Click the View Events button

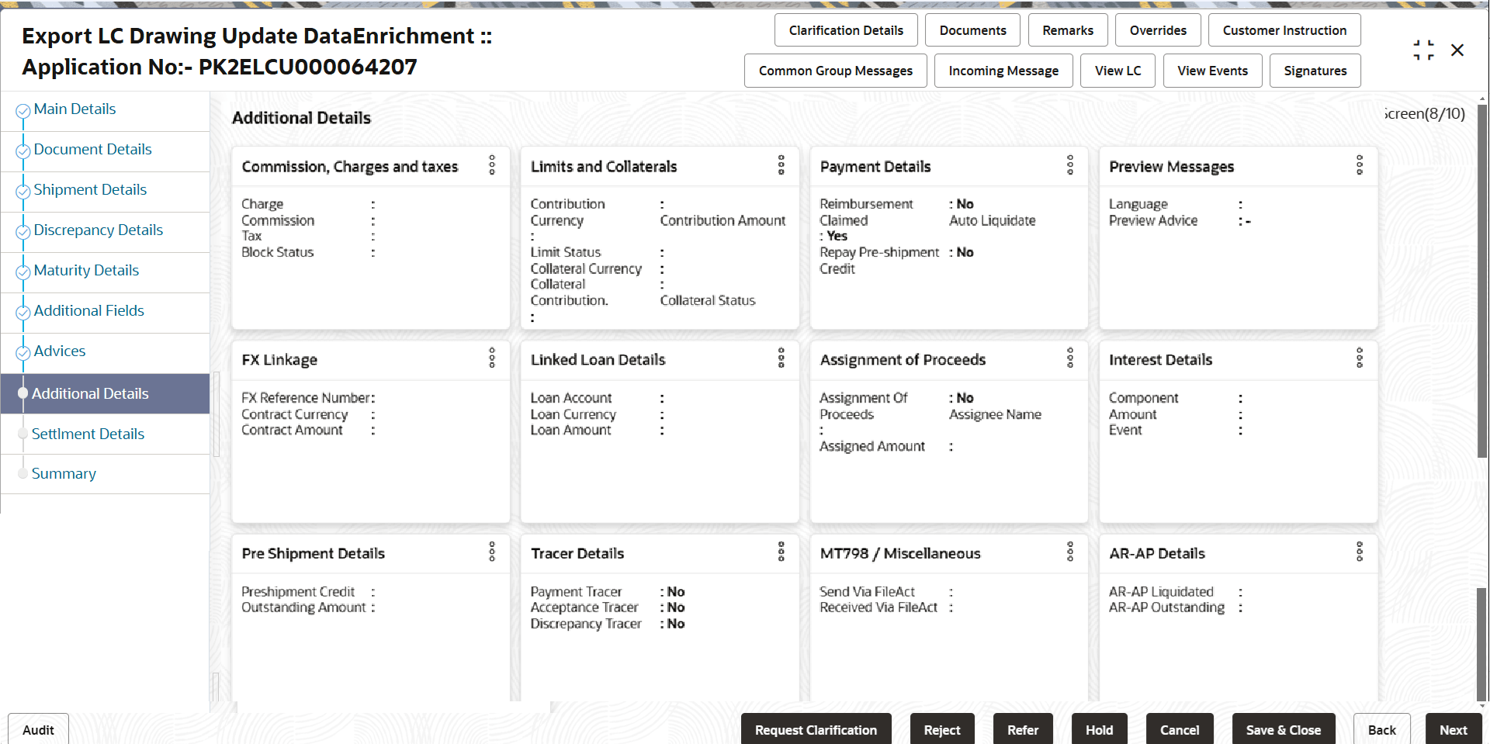pyautogui.click(x=1212, y=71)
